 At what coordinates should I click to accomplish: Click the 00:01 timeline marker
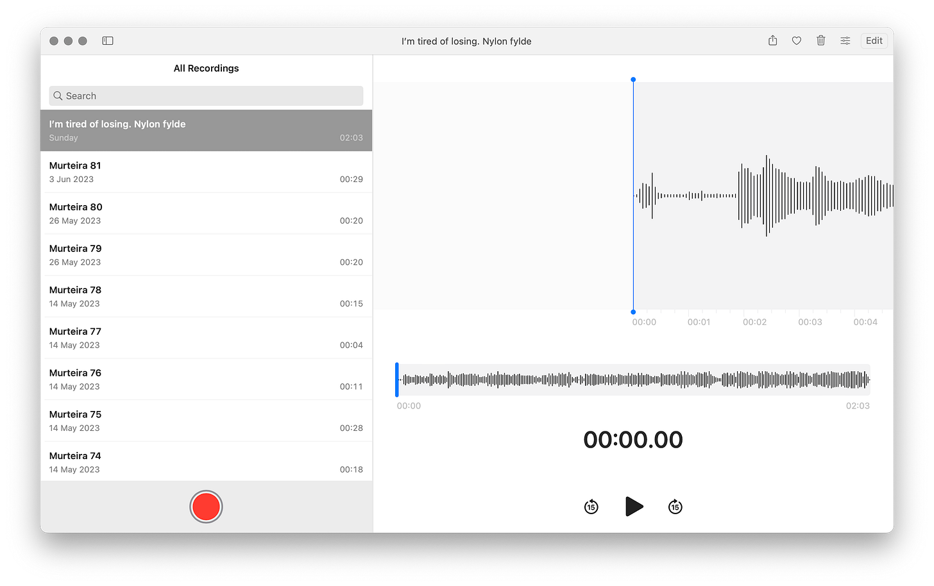pyautogui.click(x=699, y=322)
